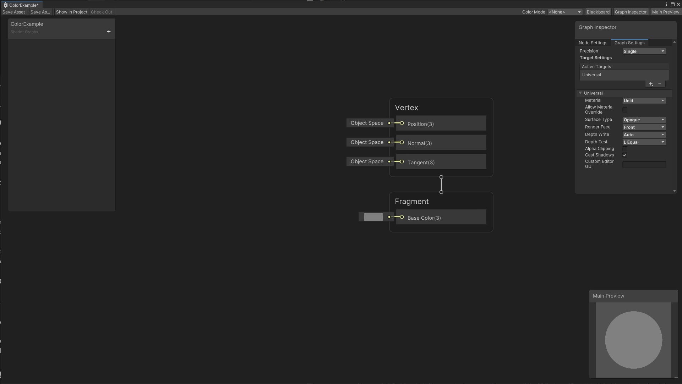The image size is (682, 384).
Task: Click the Blackboard panel icon
Action: pyautogui.click(x=598, y=12)
